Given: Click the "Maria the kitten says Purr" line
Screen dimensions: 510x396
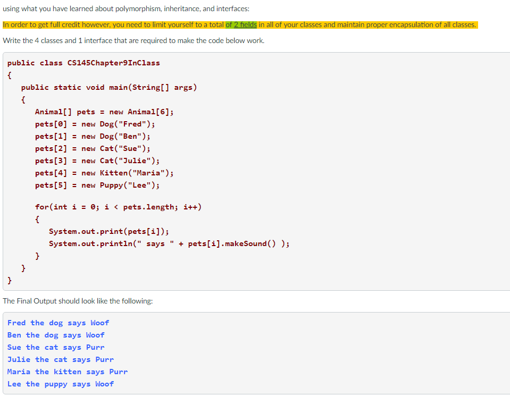Looking at the screenshot, I should (66, 372).
